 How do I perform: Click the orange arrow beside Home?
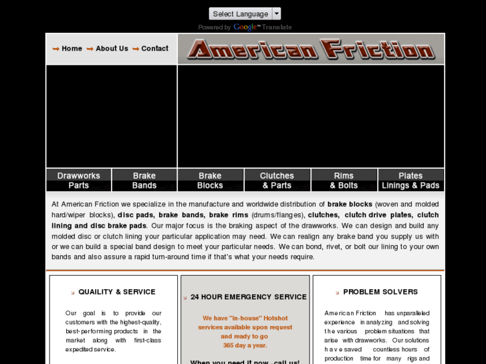(55, 49)
